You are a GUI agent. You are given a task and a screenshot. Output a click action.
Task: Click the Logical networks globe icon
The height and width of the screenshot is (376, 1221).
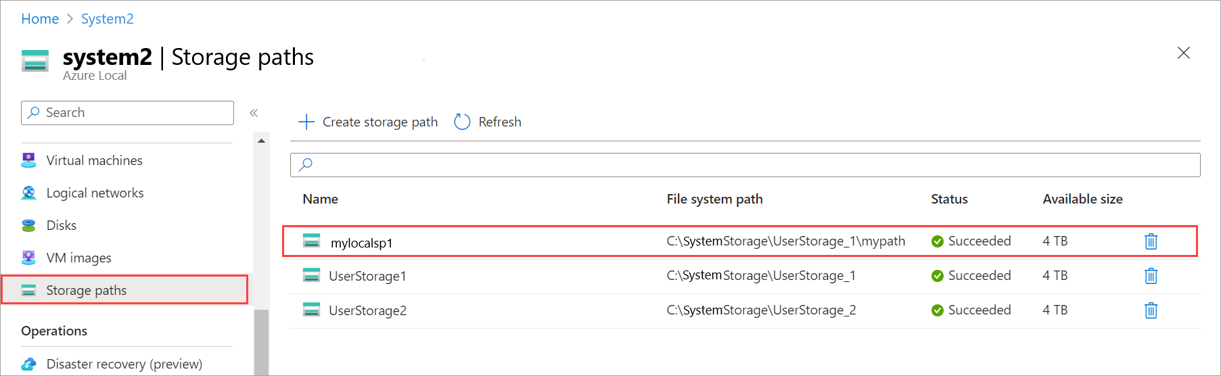click(28, 193)
